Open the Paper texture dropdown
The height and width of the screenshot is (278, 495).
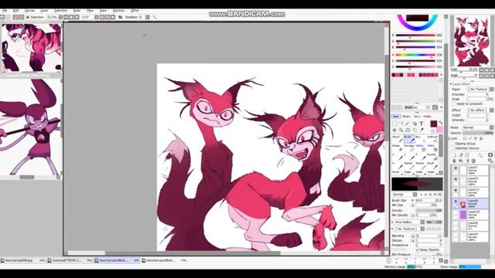coord(492,90)
